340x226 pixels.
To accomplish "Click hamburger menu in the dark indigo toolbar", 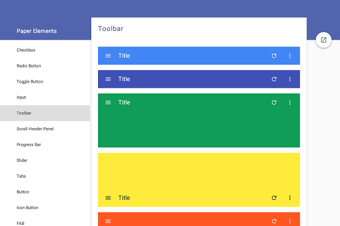I will coord(108,79).
